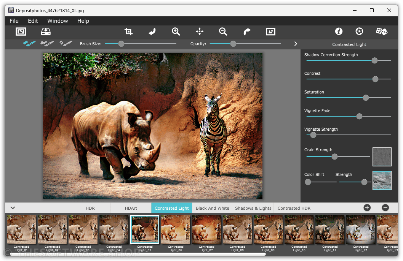Open image file from toolbar
This screenshot has width=403, height=261.
[21, 32]
